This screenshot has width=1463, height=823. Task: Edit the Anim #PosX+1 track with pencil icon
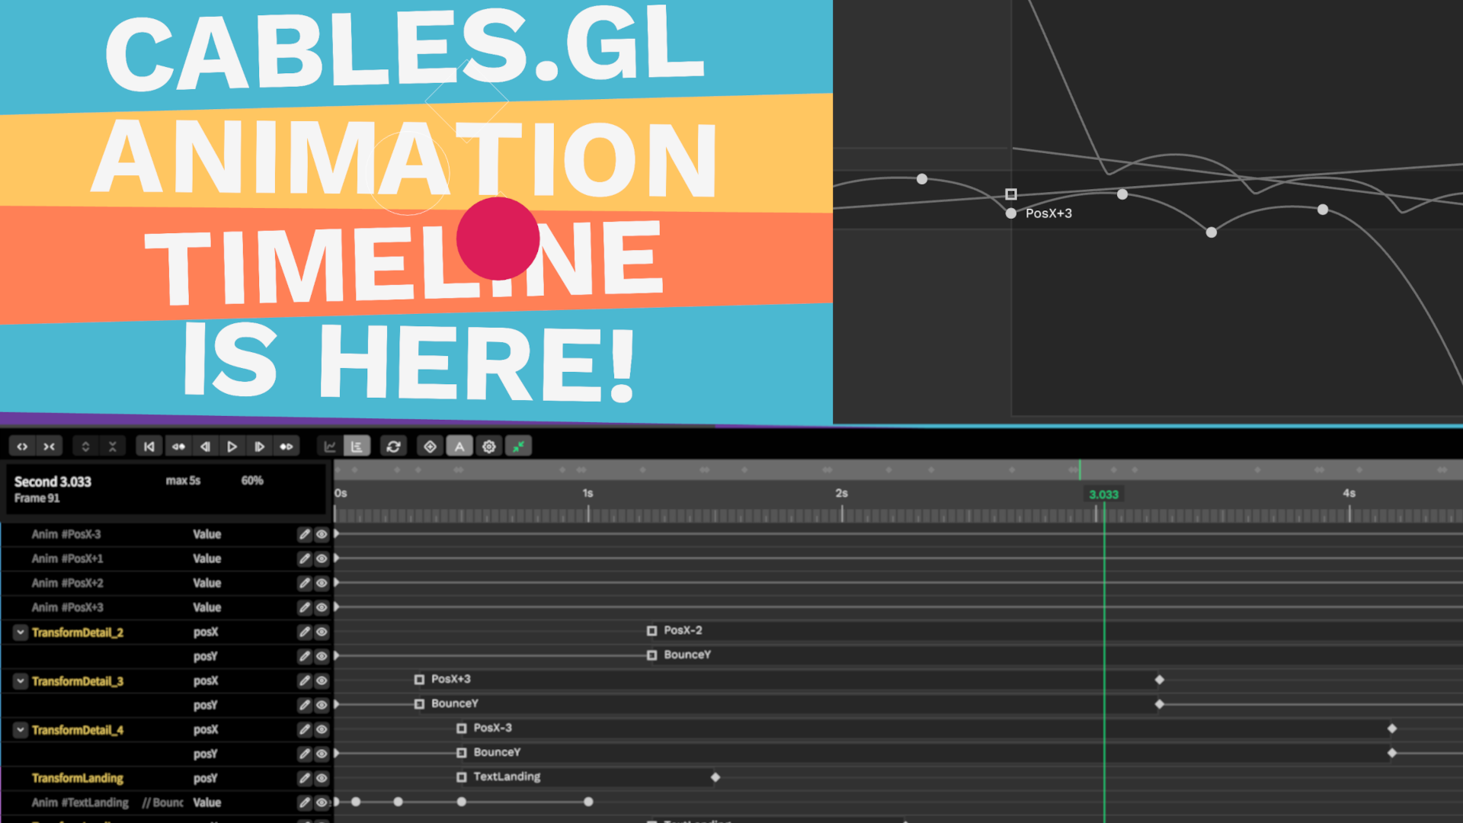coord(304,559)
